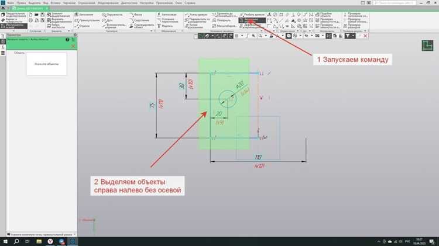
Task: Open the Справка menu
Action: 190,3
